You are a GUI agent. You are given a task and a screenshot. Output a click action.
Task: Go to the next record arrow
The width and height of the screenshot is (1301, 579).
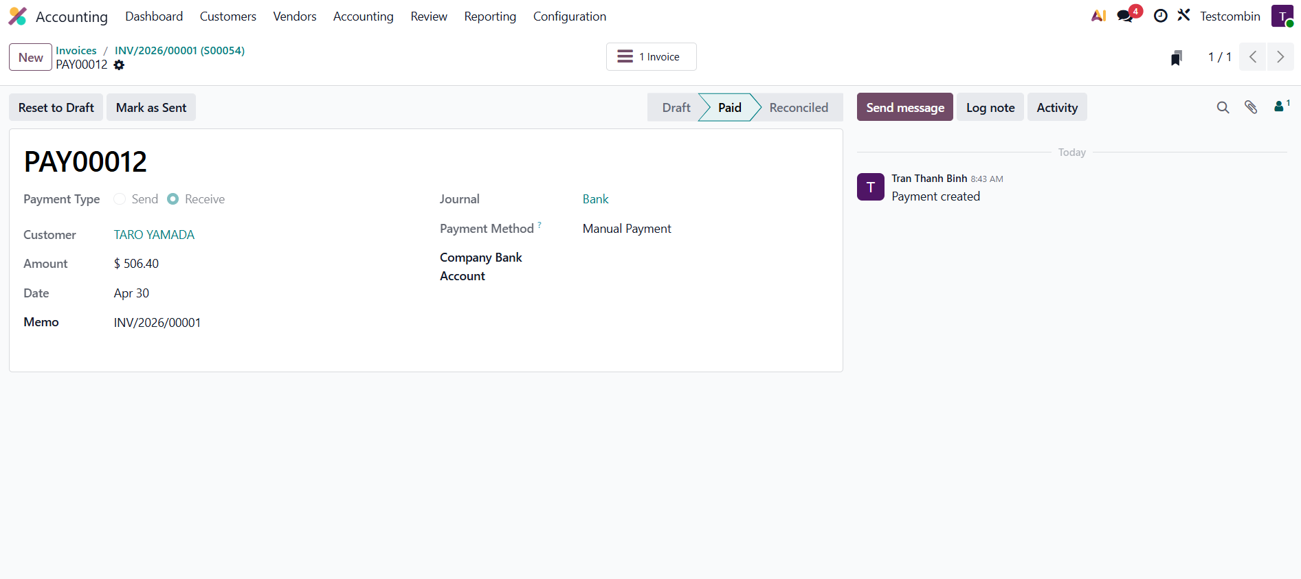click(1280, 57)
